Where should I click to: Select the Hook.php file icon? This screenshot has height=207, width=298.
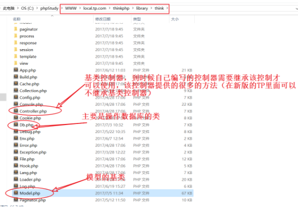[x=16, y=165]
